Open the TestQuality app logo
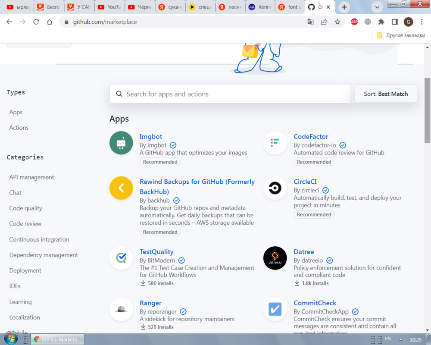The image size is (431, 345). coord(121,258)
